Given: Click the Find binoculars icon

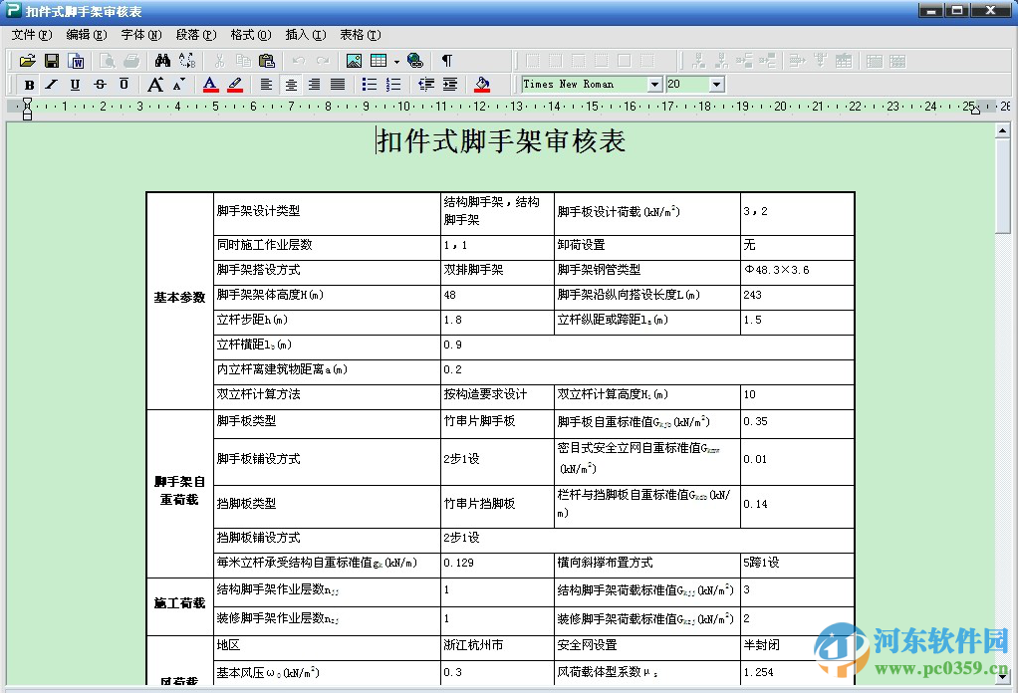Looking at the screenshot, I should coord(162,59).
